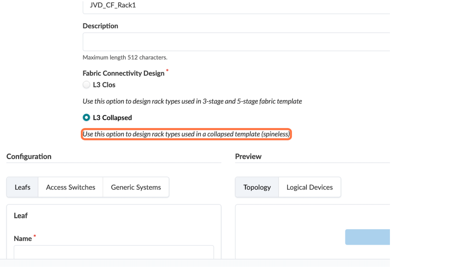The height and width of the screenshot is (271, 454).
Task: Click the Fabric Connectivity Design label
Action: (x=123, y=73)
